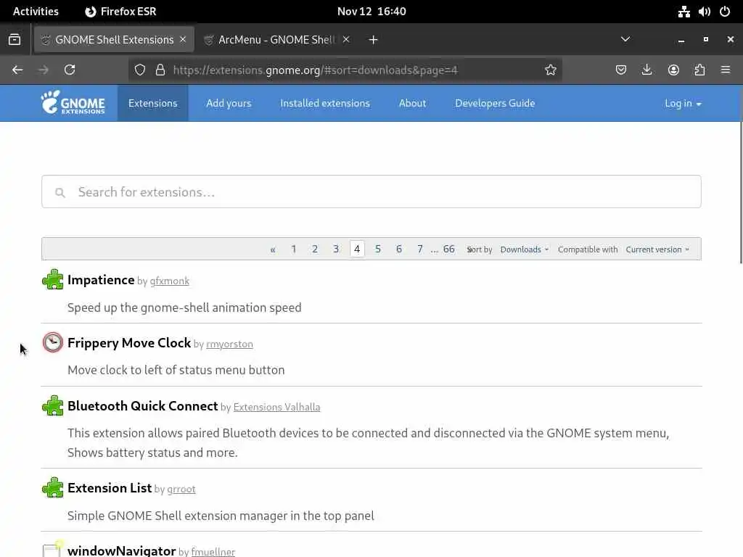Viewport: 743px width, 557px height.
Task: Click the browser address bar URL
Action: 315,70
